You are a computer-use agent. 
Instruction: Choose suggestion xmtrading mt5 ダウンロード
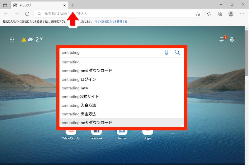[122, 123]
